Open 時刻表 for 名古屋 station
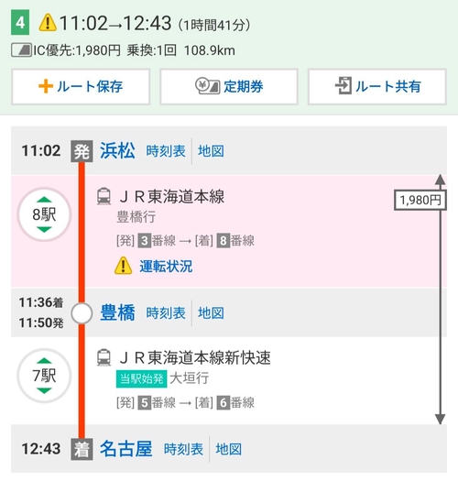The width and height of the screenshot is (458, 481). click(x=183, y=449)
